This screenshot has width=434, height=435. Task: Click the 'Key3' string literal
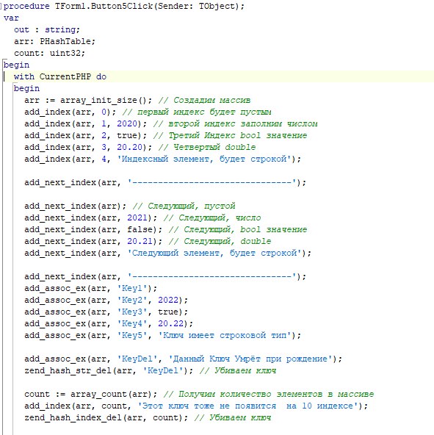(x=132, y=312)
